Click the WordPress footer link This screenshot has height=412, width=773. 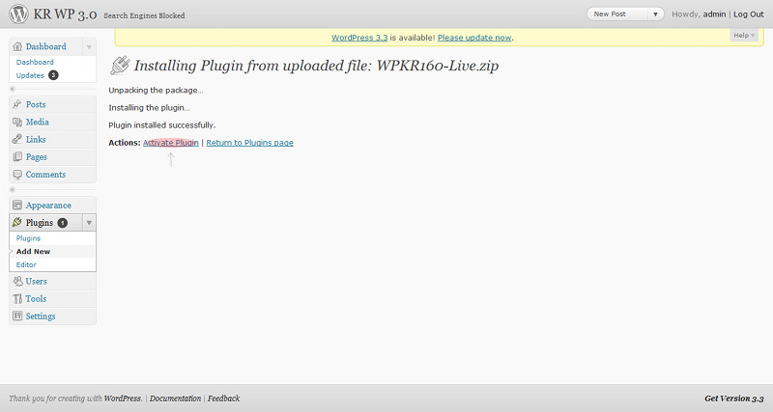(123, 398)
